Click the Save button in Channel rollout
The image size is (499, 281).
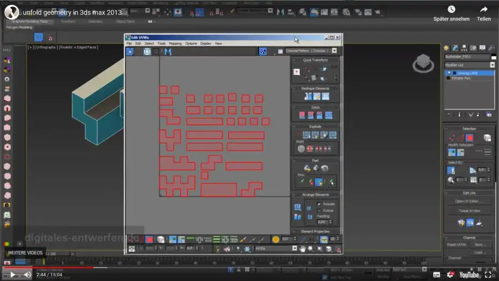(x=480, y=244)
